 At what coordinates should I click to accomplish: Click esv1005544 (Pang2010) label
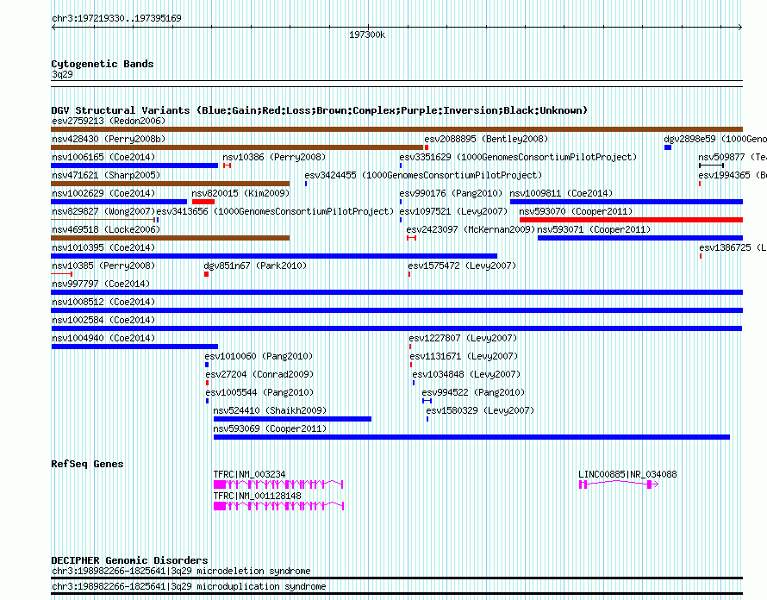259,392
